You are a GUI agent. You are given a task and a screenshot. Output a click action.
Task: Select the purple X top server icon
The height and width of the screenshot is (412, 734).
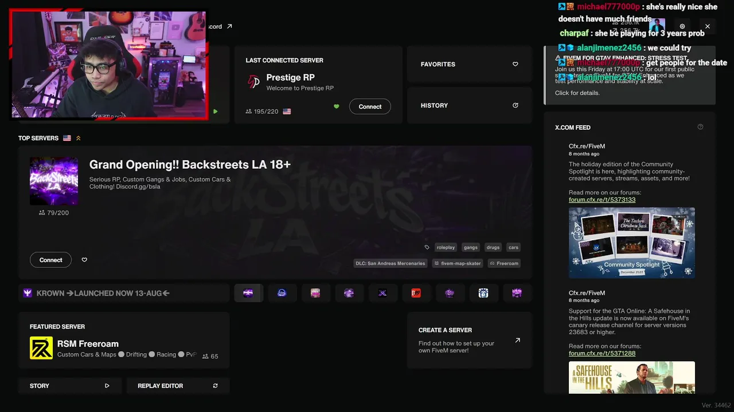382,293
